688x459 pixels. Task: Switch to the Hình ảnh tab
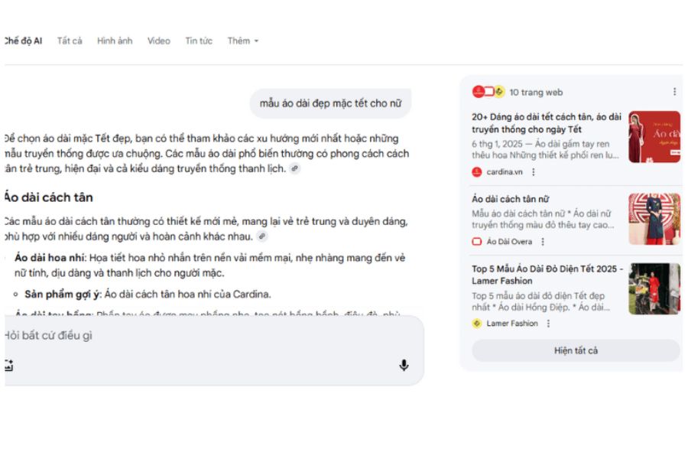(x=115, y=41)
